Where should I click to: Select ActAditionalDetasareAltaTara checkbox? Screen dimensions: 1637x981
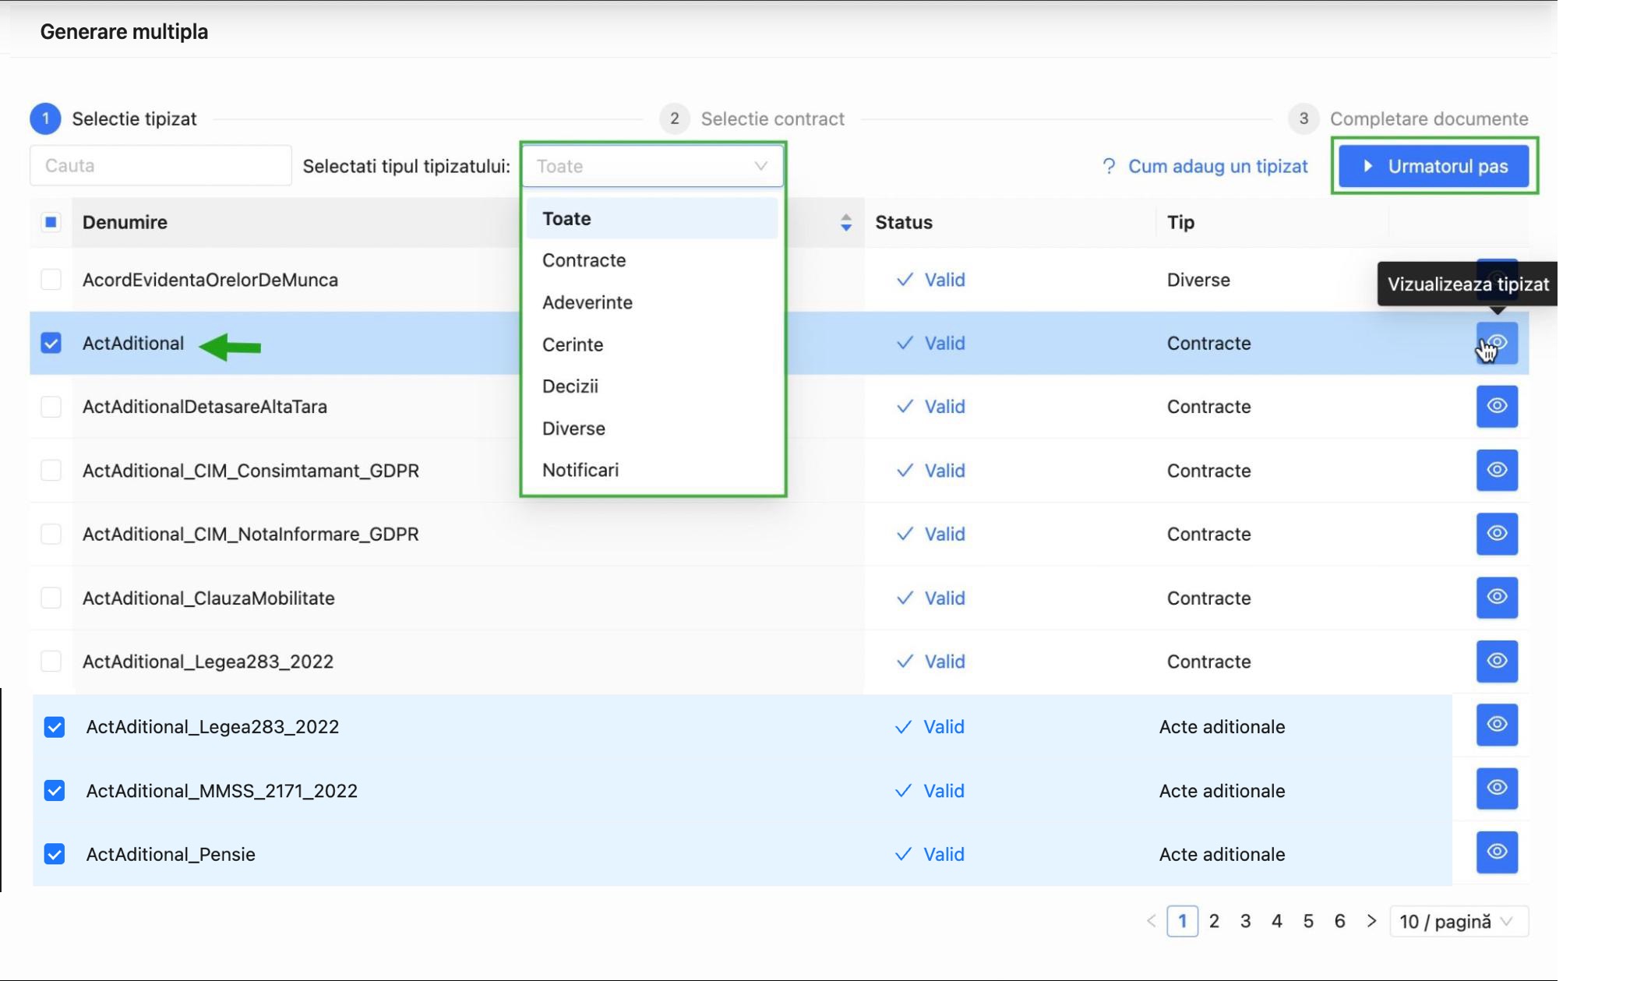point(51,406)
